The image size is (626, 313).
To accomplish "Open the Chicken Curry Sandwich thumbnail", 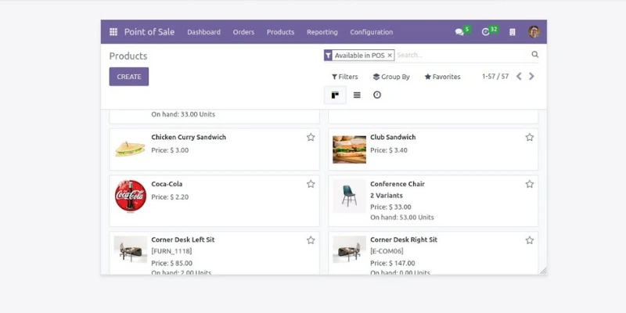I will tap(130, 149).
